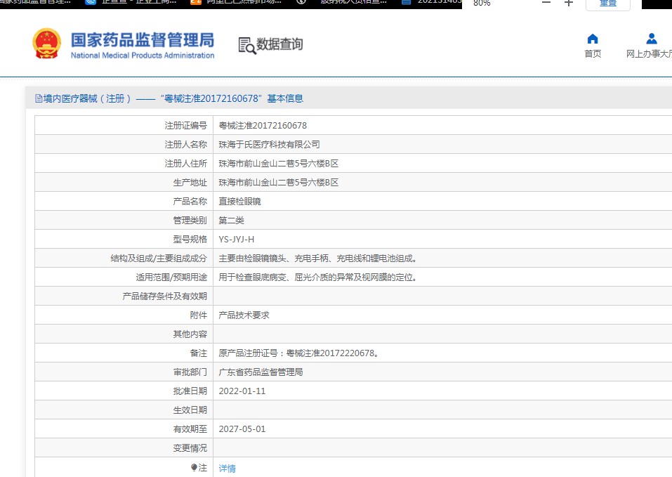Select the 结构及组成 composition description

click(318, 258)
